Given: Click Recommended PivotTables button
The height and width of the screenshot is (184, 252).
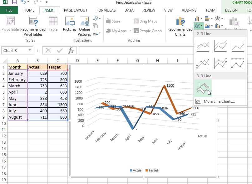Looking at the screenshot, I should point(33,27).
